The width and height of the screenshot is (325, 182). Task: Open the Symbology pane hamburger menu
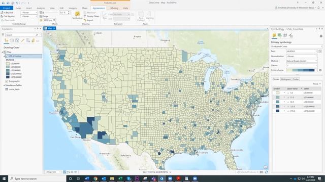[x=321, y=36]
